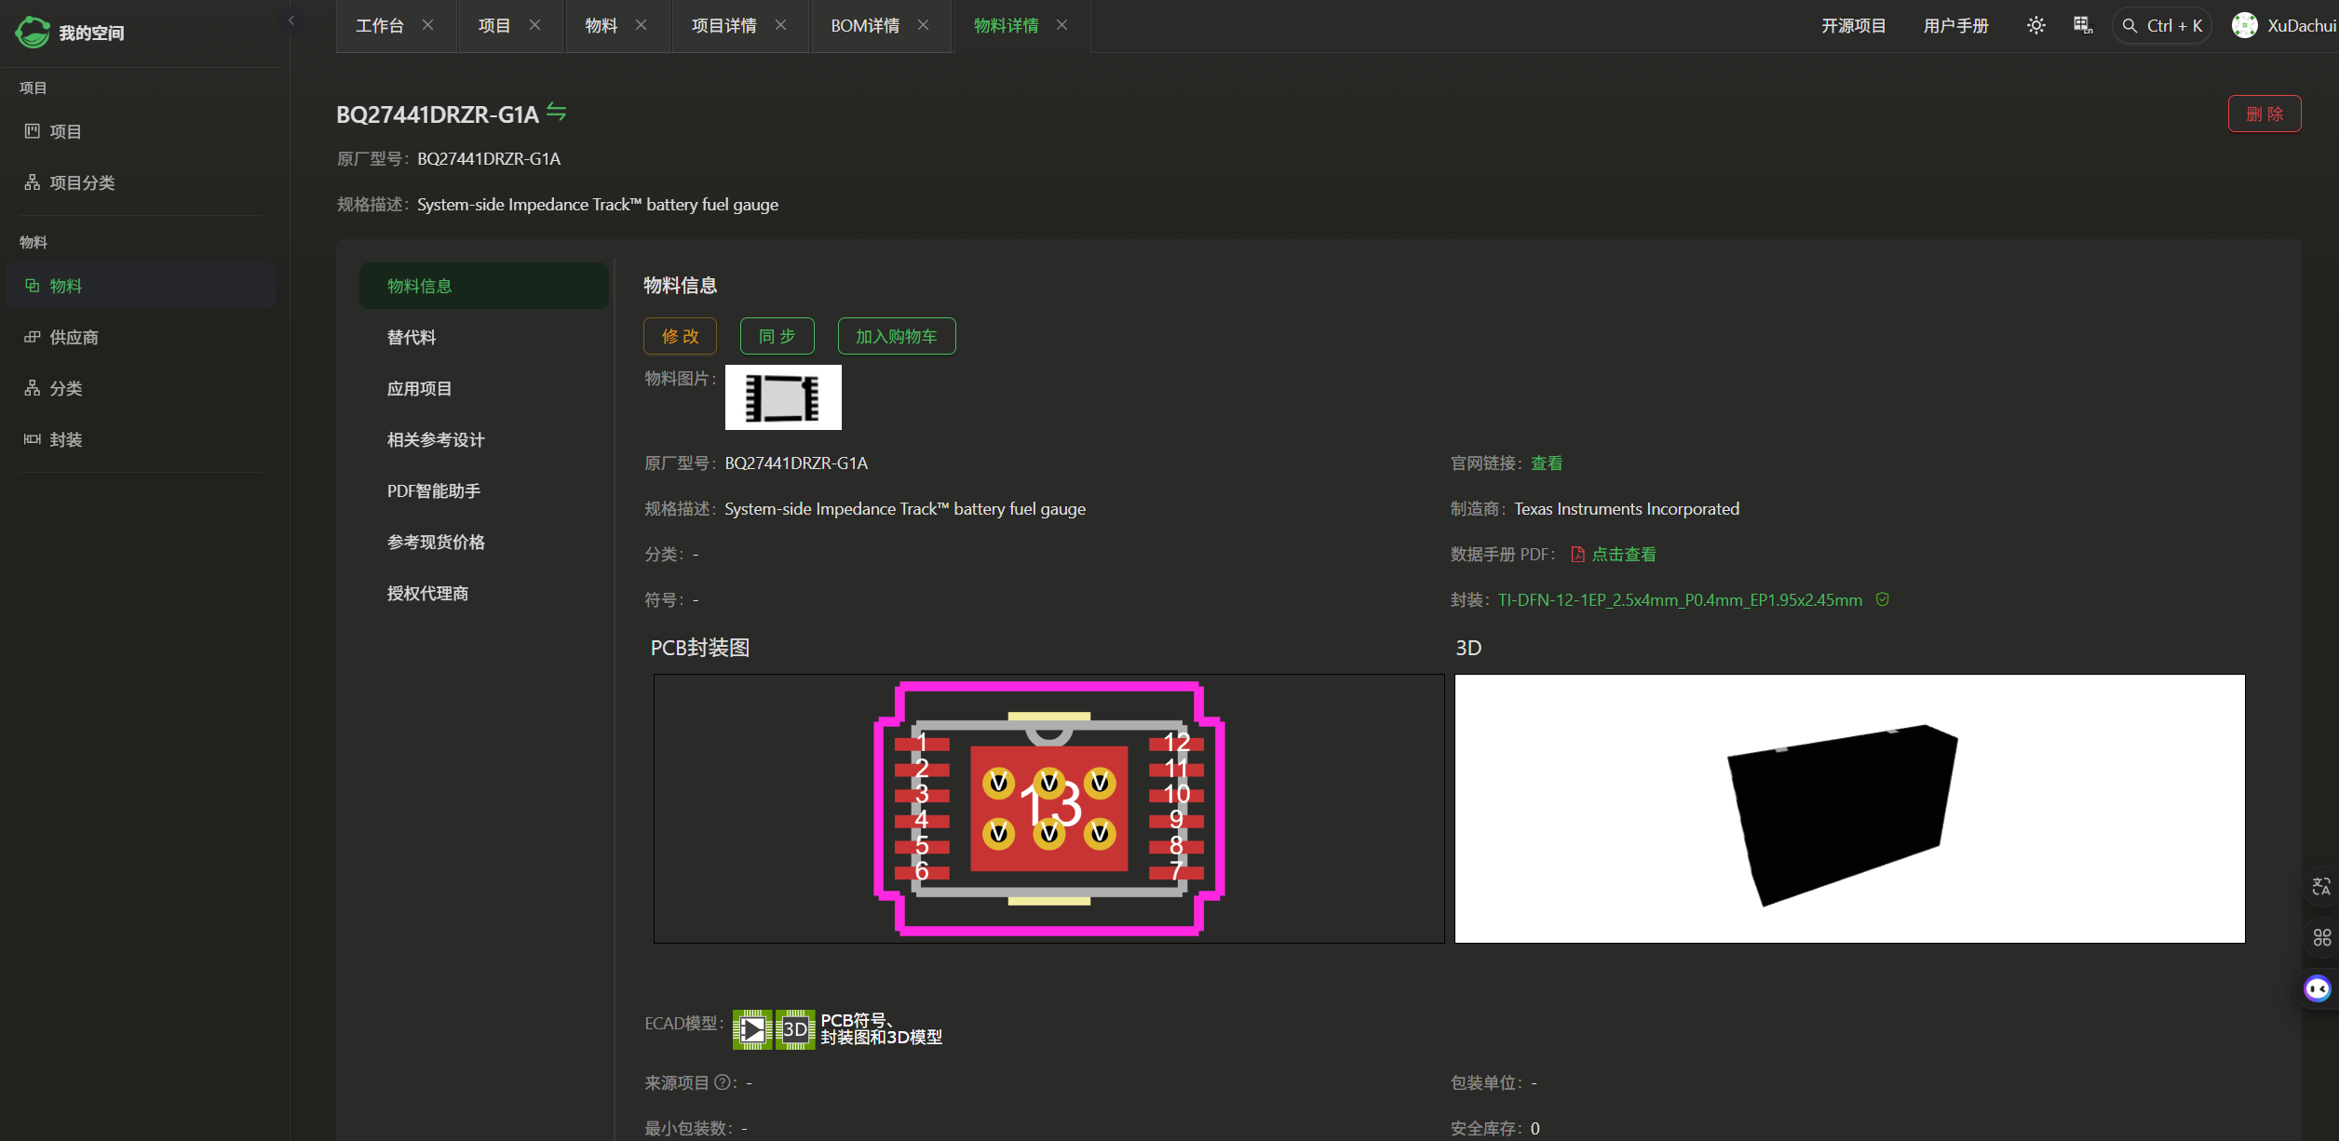Open the ECAD 3D model icon
The height and width of the screenshot is (1141, 2339).
click(795, 1029)
